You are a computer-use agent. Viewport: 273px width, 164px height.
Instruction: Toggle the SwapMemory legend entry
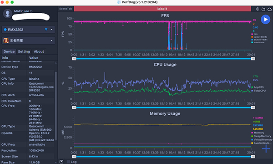[261, 136]
